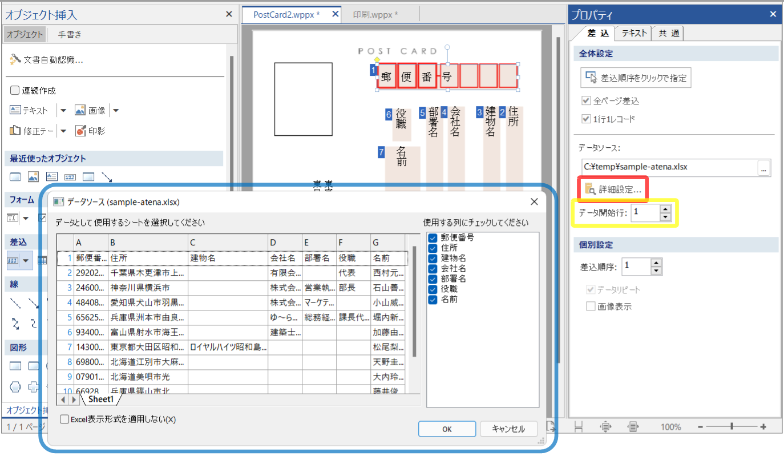Choose the rectangle shape under 図形
This screenshot has width=784, height=456.
[x=15, y=366]
